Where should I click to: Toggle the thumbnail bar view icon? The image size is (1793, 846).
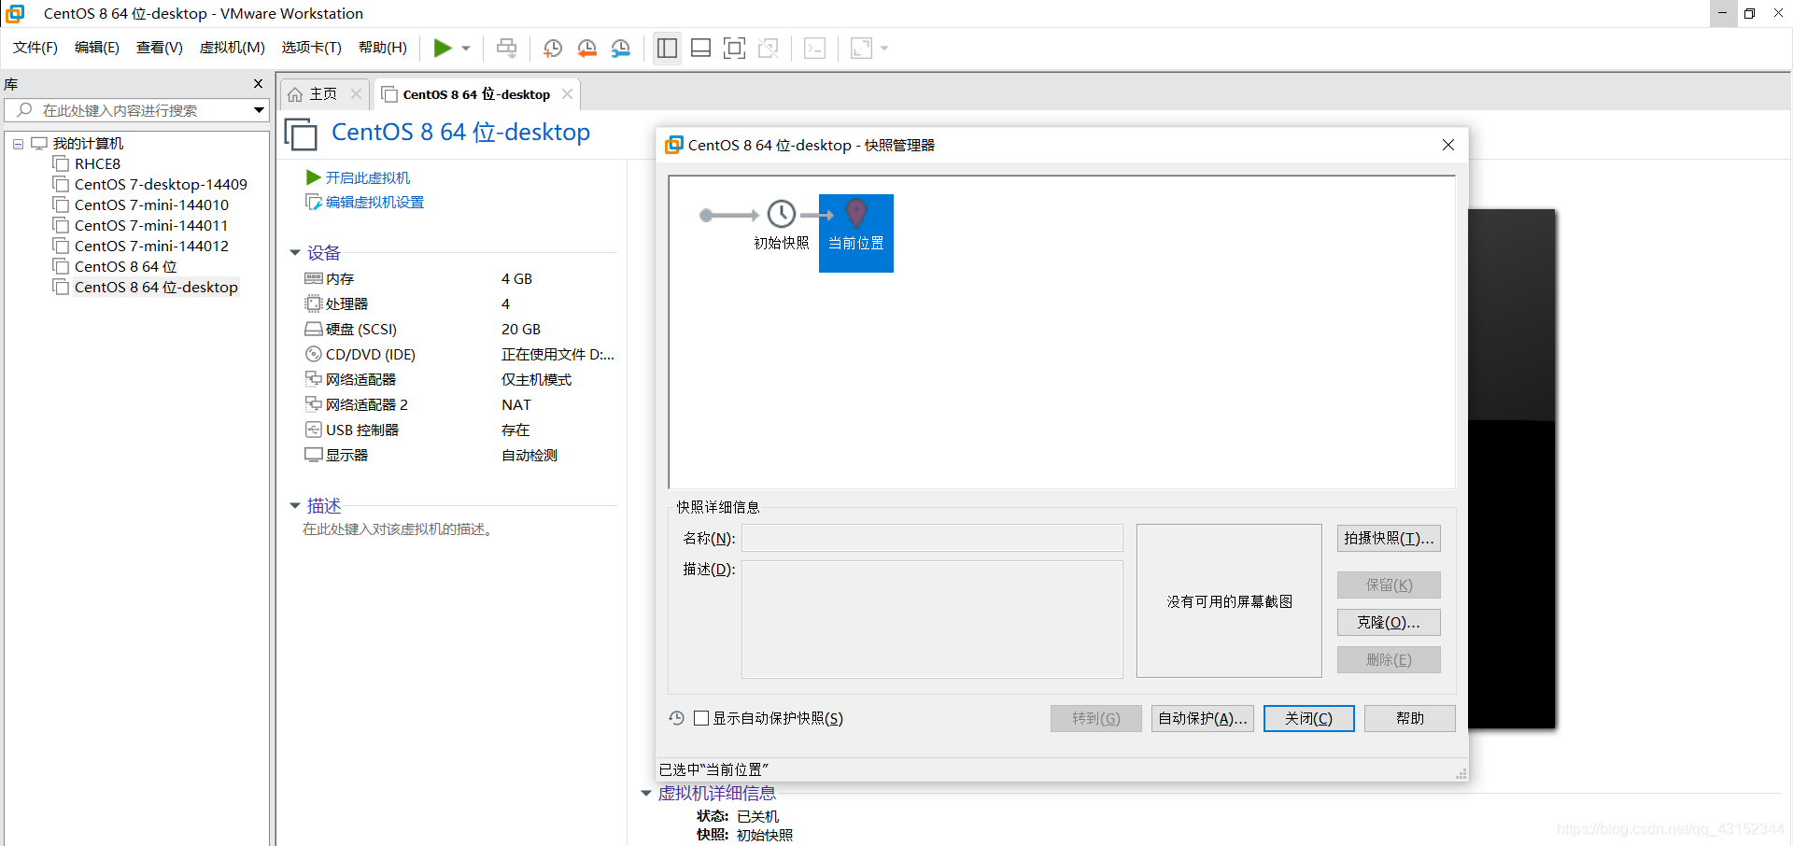(701, 48)
